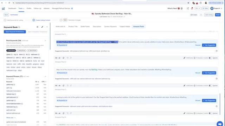Click the Keyword Bank panel scrollbar
Viewport: 225px width, 126px height.
[x=50, y=36]
